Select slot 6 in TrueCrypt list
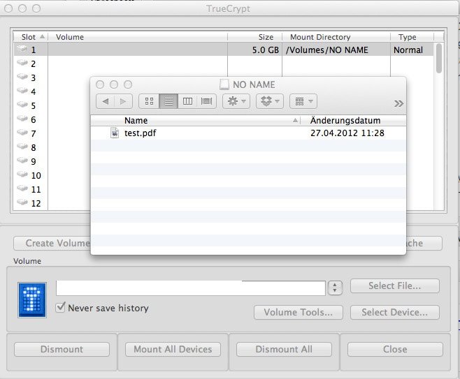Image resolution: width=460 pixels, height=379 pixels. (x=31, y=119)
